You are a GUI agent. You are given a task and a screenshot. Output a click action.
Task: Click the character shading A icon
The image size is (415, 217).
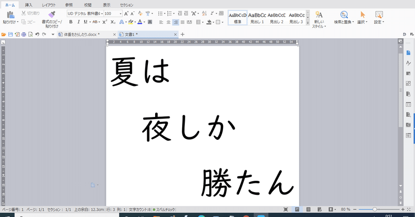pos(150,22)
